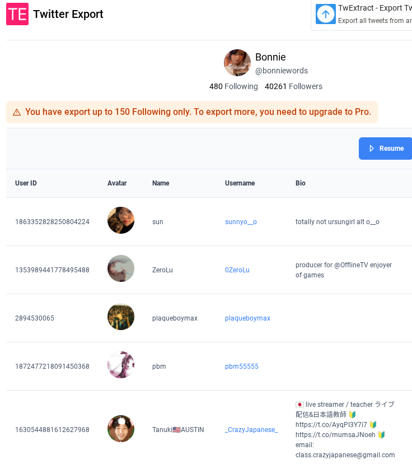412x464 pixels.
Task: Visit the plaqueboymax username link
Action: pyautogui.click(x=247, y=318)
